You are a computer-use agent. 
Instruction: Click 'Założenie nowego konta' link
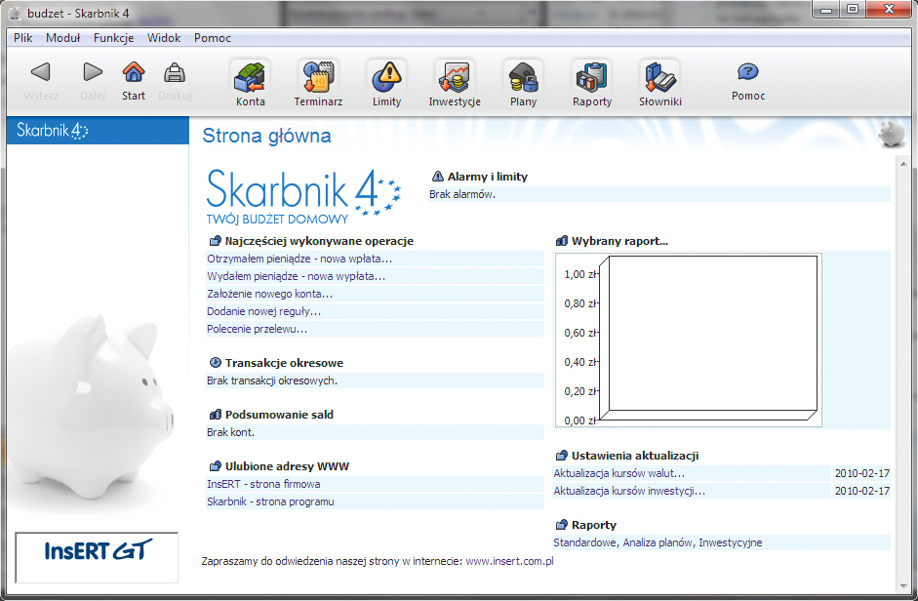click(269, 294)
